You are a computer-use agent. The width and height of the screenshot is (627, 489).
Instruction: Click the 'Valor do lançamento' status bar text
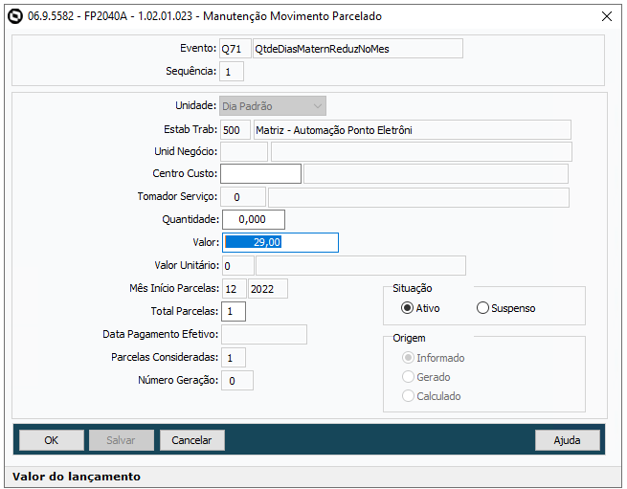coord(77,477)
